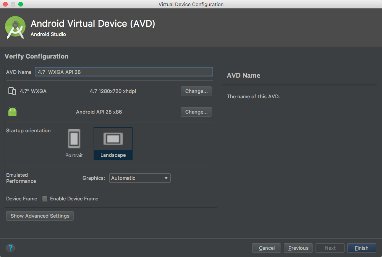
Task: Select Landscape startup orientation
Action: (x=113, y=144)
